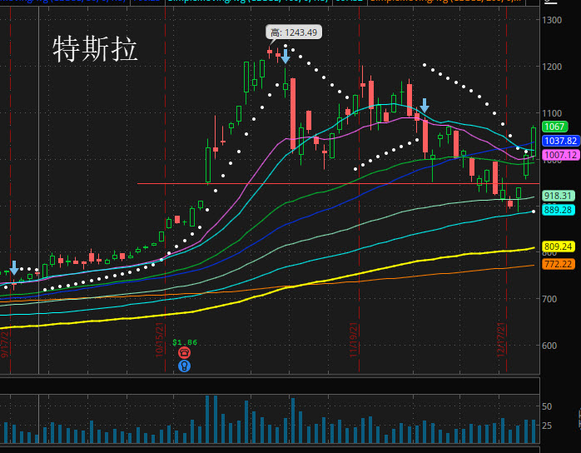The width and height of the screenshot is (581, 453).
Task: Click the blue lightbulb event icon
Action: [x=184, y=366]
